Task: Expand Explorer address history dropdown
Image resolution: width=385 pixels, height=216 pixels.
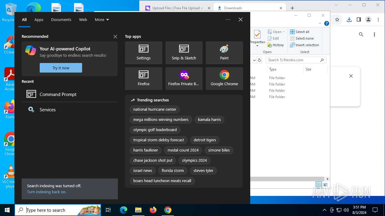Action: pos(254,60)
